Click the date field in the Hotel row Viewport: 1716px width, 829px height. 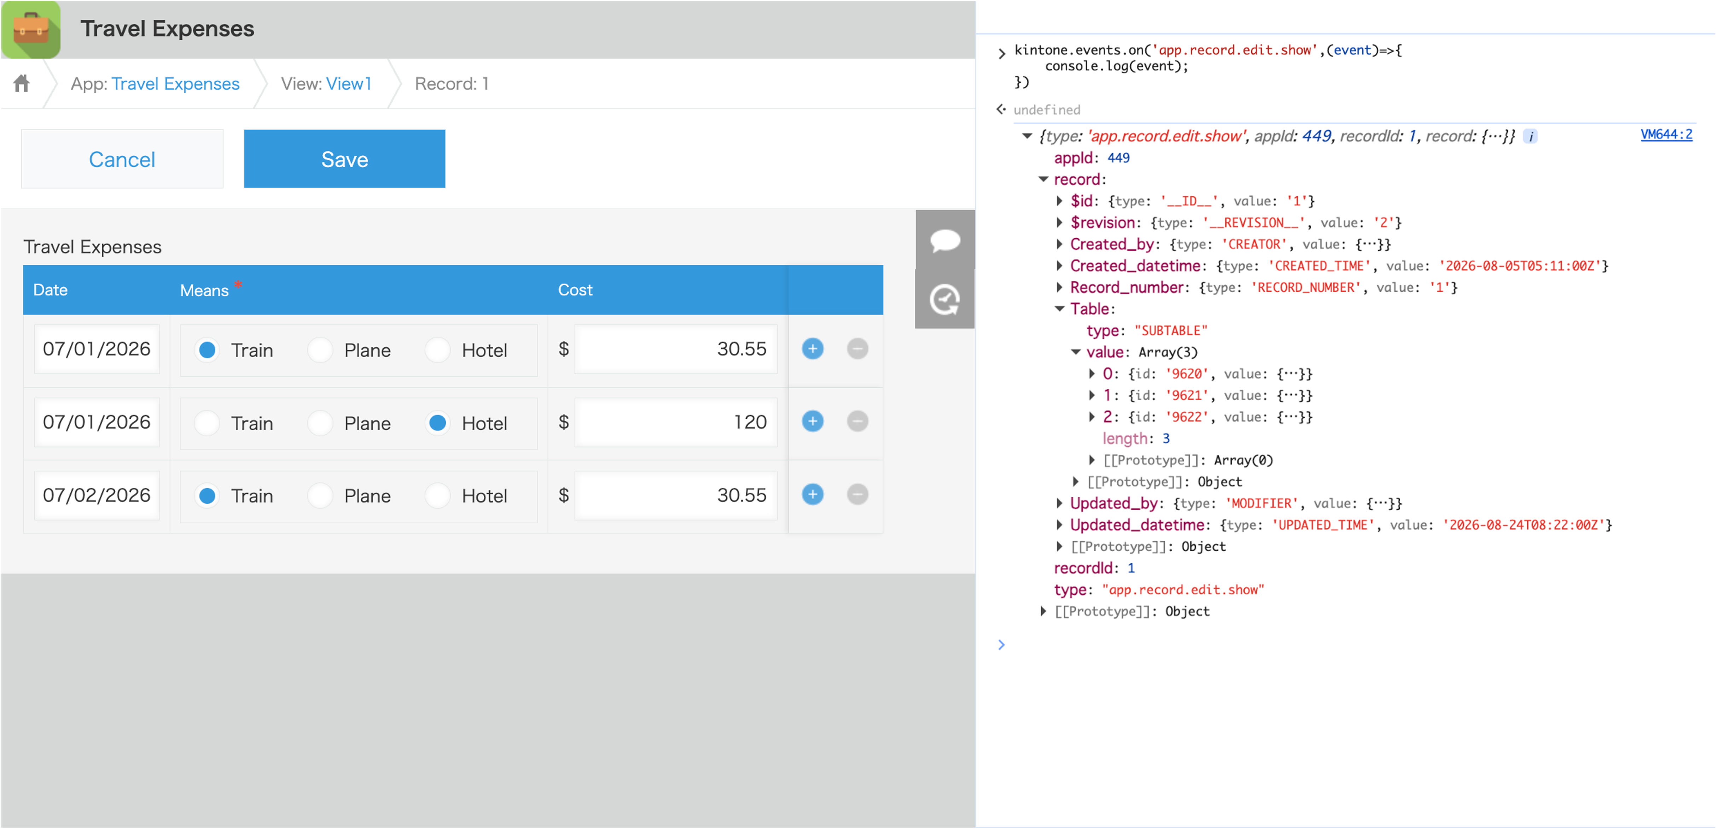pyautogui.click(x=97, y=422)
